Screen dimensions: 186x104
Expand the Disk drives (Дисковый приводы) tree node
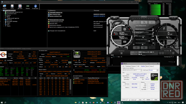coord(4,21)
